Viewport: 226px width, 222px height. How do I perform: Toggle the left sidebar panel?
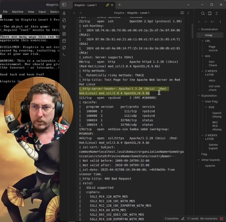(64, 5)
